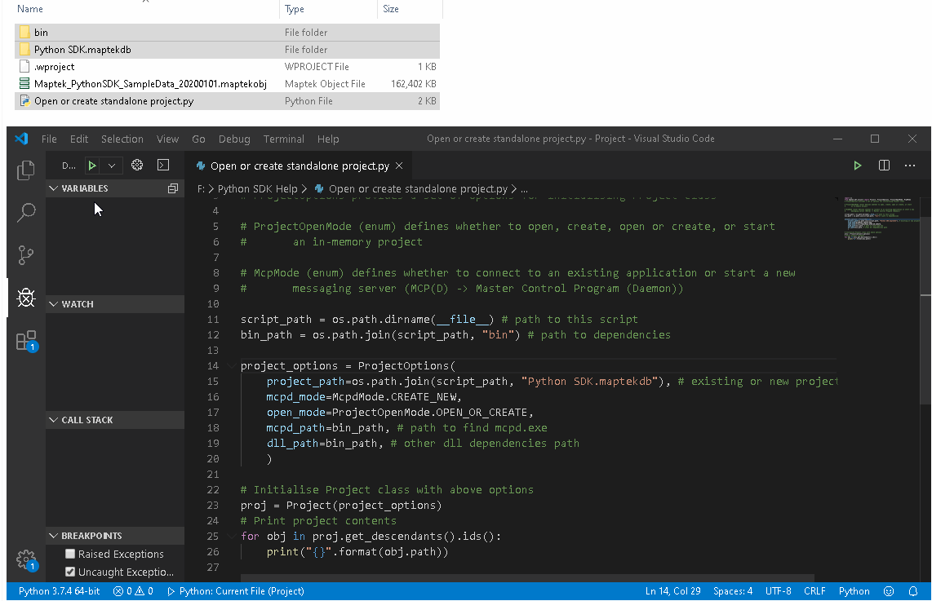Click Python: Current File (Project) in status bar

click(x=236, y=591)
